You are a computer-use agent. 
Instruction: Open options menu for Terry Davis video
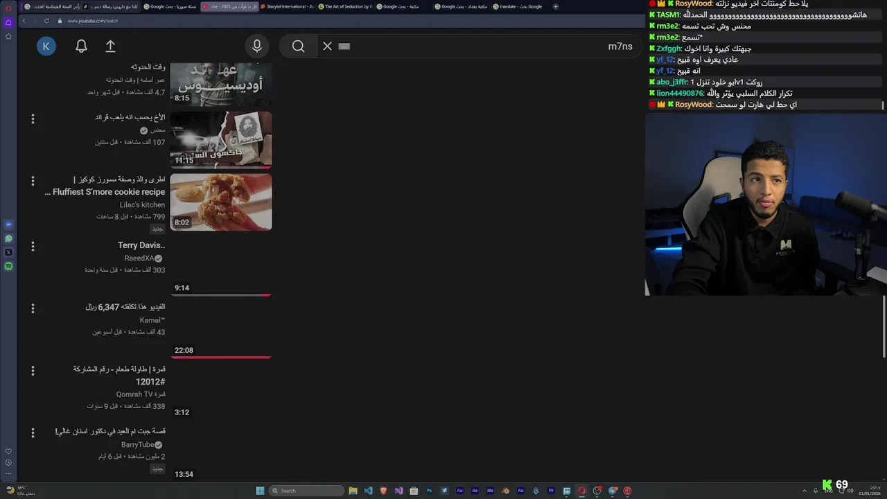pyautogui.click(x=33, y=246)
